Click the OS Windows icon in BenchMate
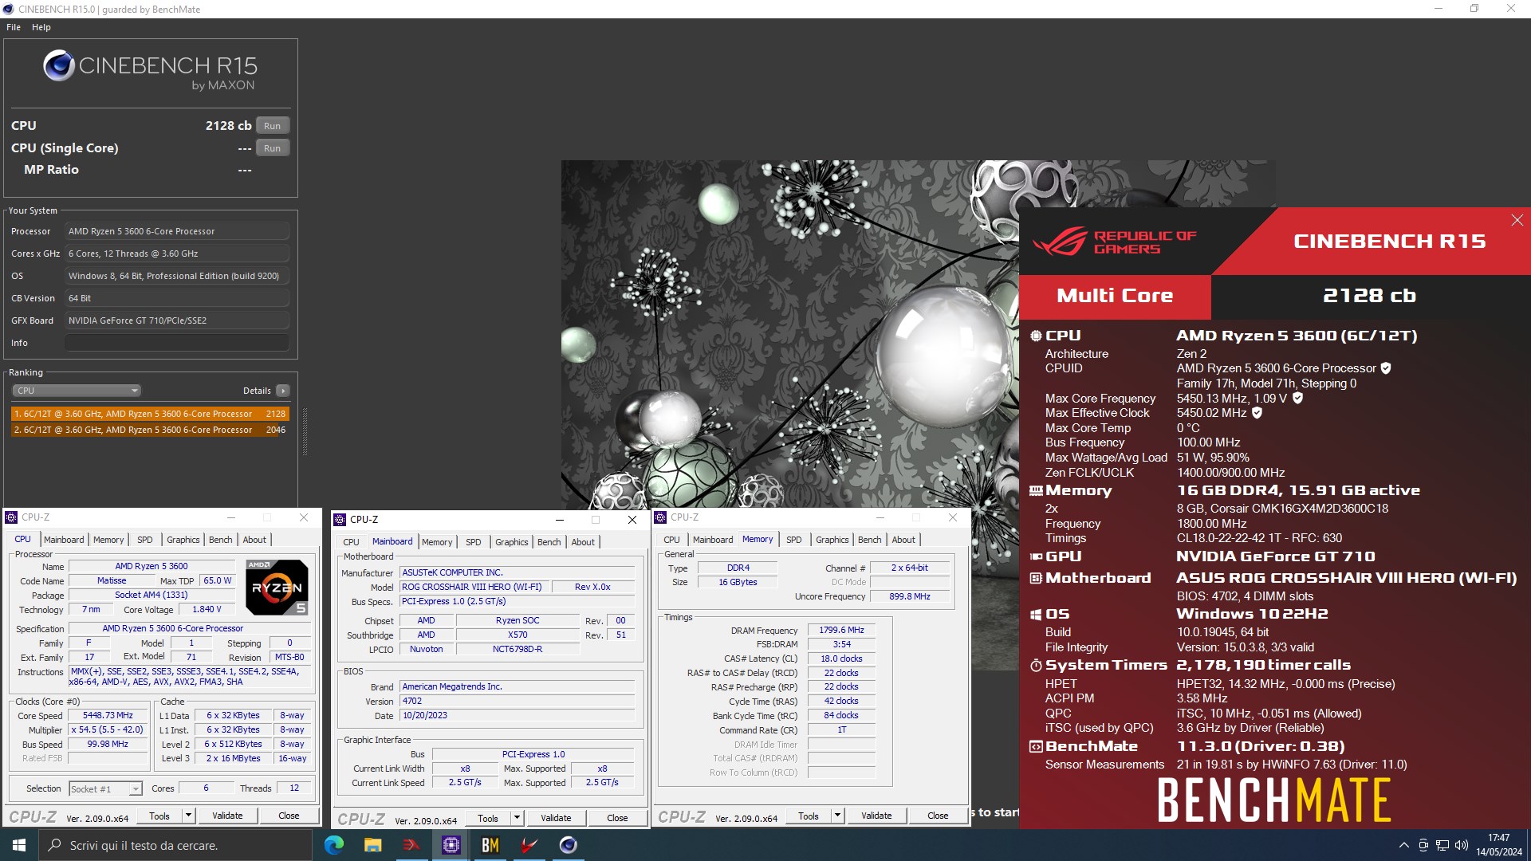1531x861 pixels. pyautogui.click(x=1036, y=615)
